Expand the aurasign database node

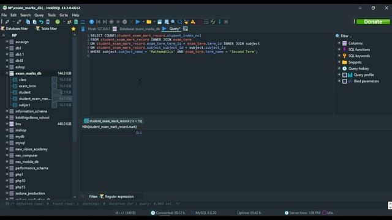(7, 42)
